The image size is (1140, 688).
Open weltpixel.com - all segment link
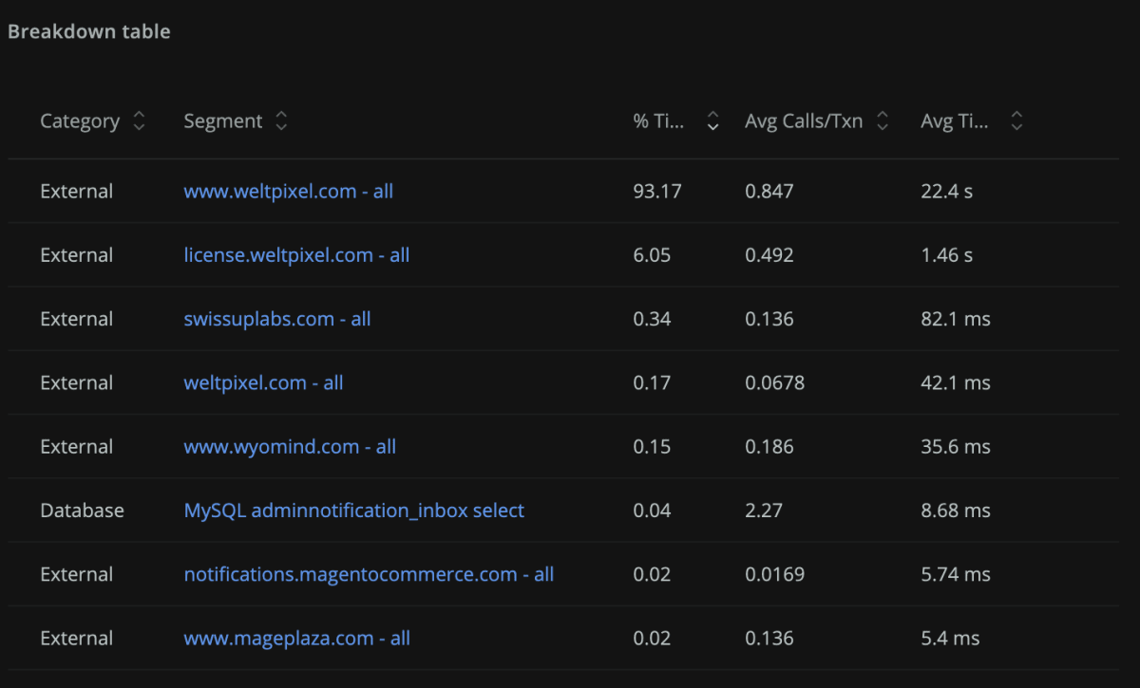click(263, 383)
